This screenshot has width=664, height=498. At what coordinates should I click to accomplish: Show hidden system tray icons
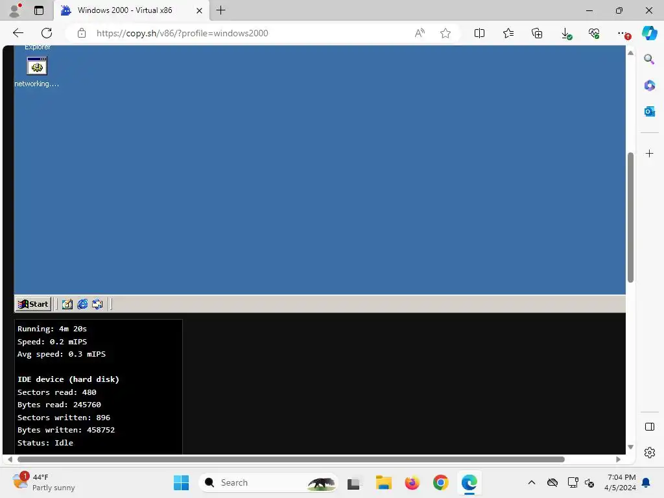tap(532, 482)
